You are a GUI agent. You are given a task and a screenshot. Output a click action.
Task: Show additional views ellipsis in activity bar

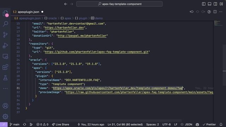tap(5, 89)
